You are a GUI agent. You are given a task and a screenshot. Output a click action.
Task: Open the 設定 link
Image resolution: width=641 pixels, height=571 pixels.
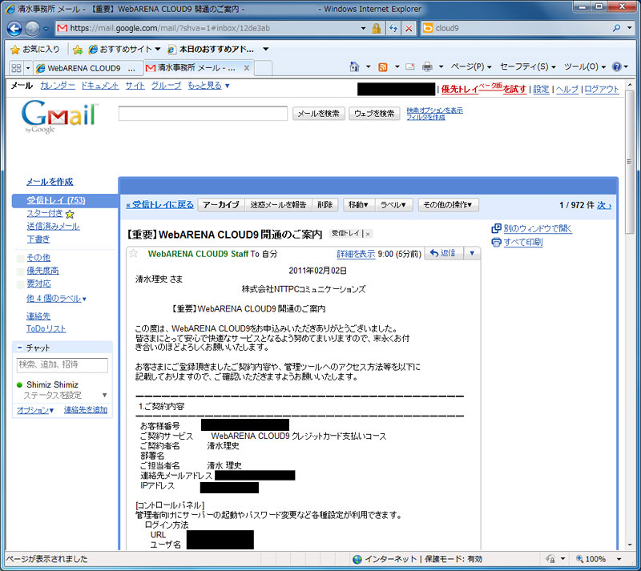(541, 89)
